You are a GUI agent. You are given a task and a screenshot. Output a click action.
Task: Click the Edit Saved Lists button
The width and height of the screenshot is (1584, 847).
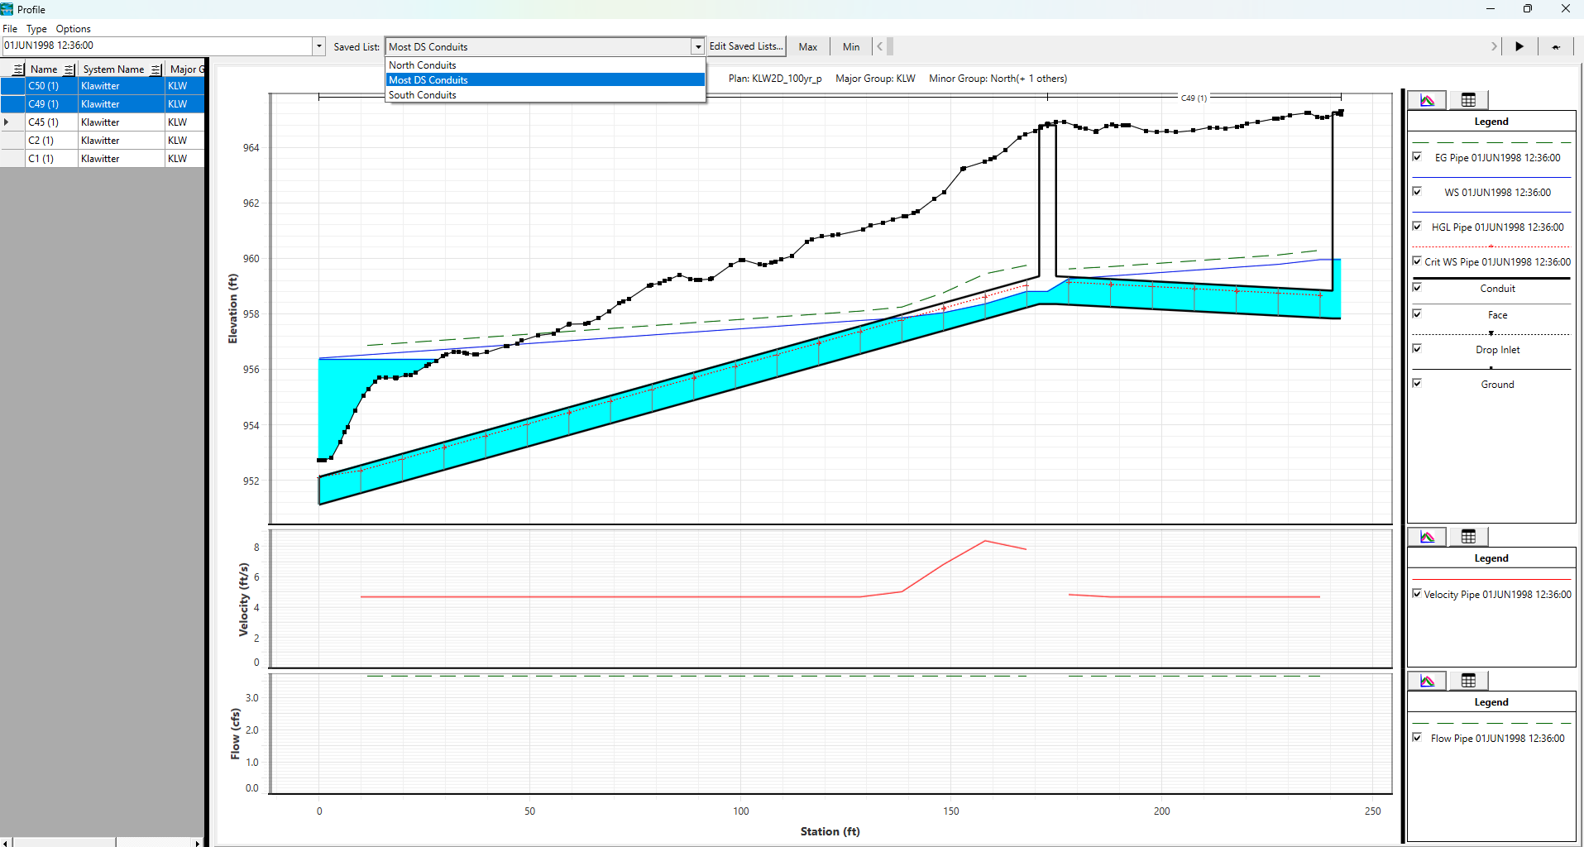[745, 46]
